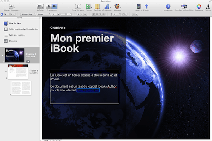Image resolution: width=212 pixels, height=141 pixels.
Task: Open the Chapitre 1 action dropdown arrow
Action: (28, 61)
